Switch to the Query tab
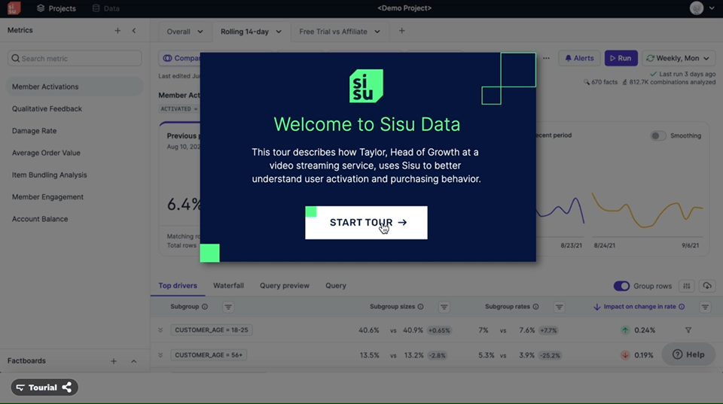This screenshot has width=723, height=404. (336, 286)
